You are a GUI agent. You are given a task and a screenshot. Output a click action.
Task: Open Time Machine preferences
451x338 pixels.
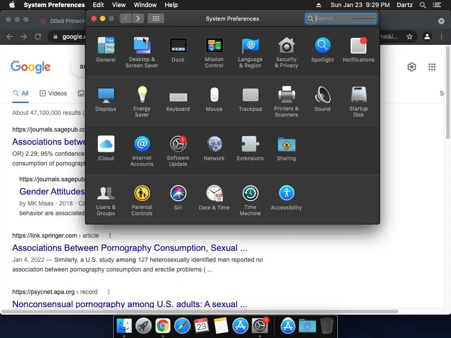point(250,201)
